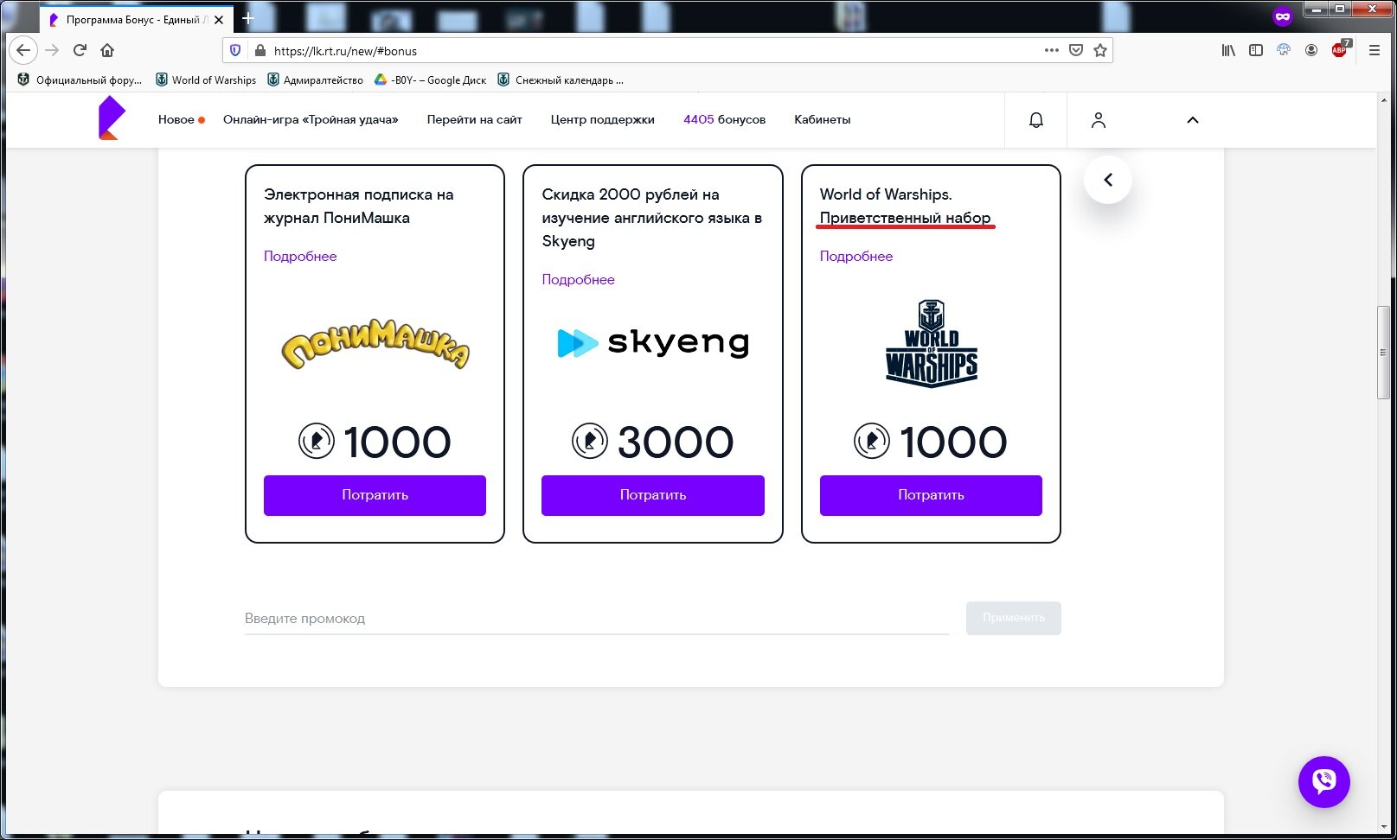Viewport: 1397px width, 840px height.
Task: Open the Официальный фору... bookmark
Action: tap(80, 80)
